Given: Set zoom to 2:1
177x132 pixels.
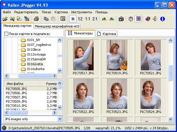Looking at the screenshot, I should [95, 19].
